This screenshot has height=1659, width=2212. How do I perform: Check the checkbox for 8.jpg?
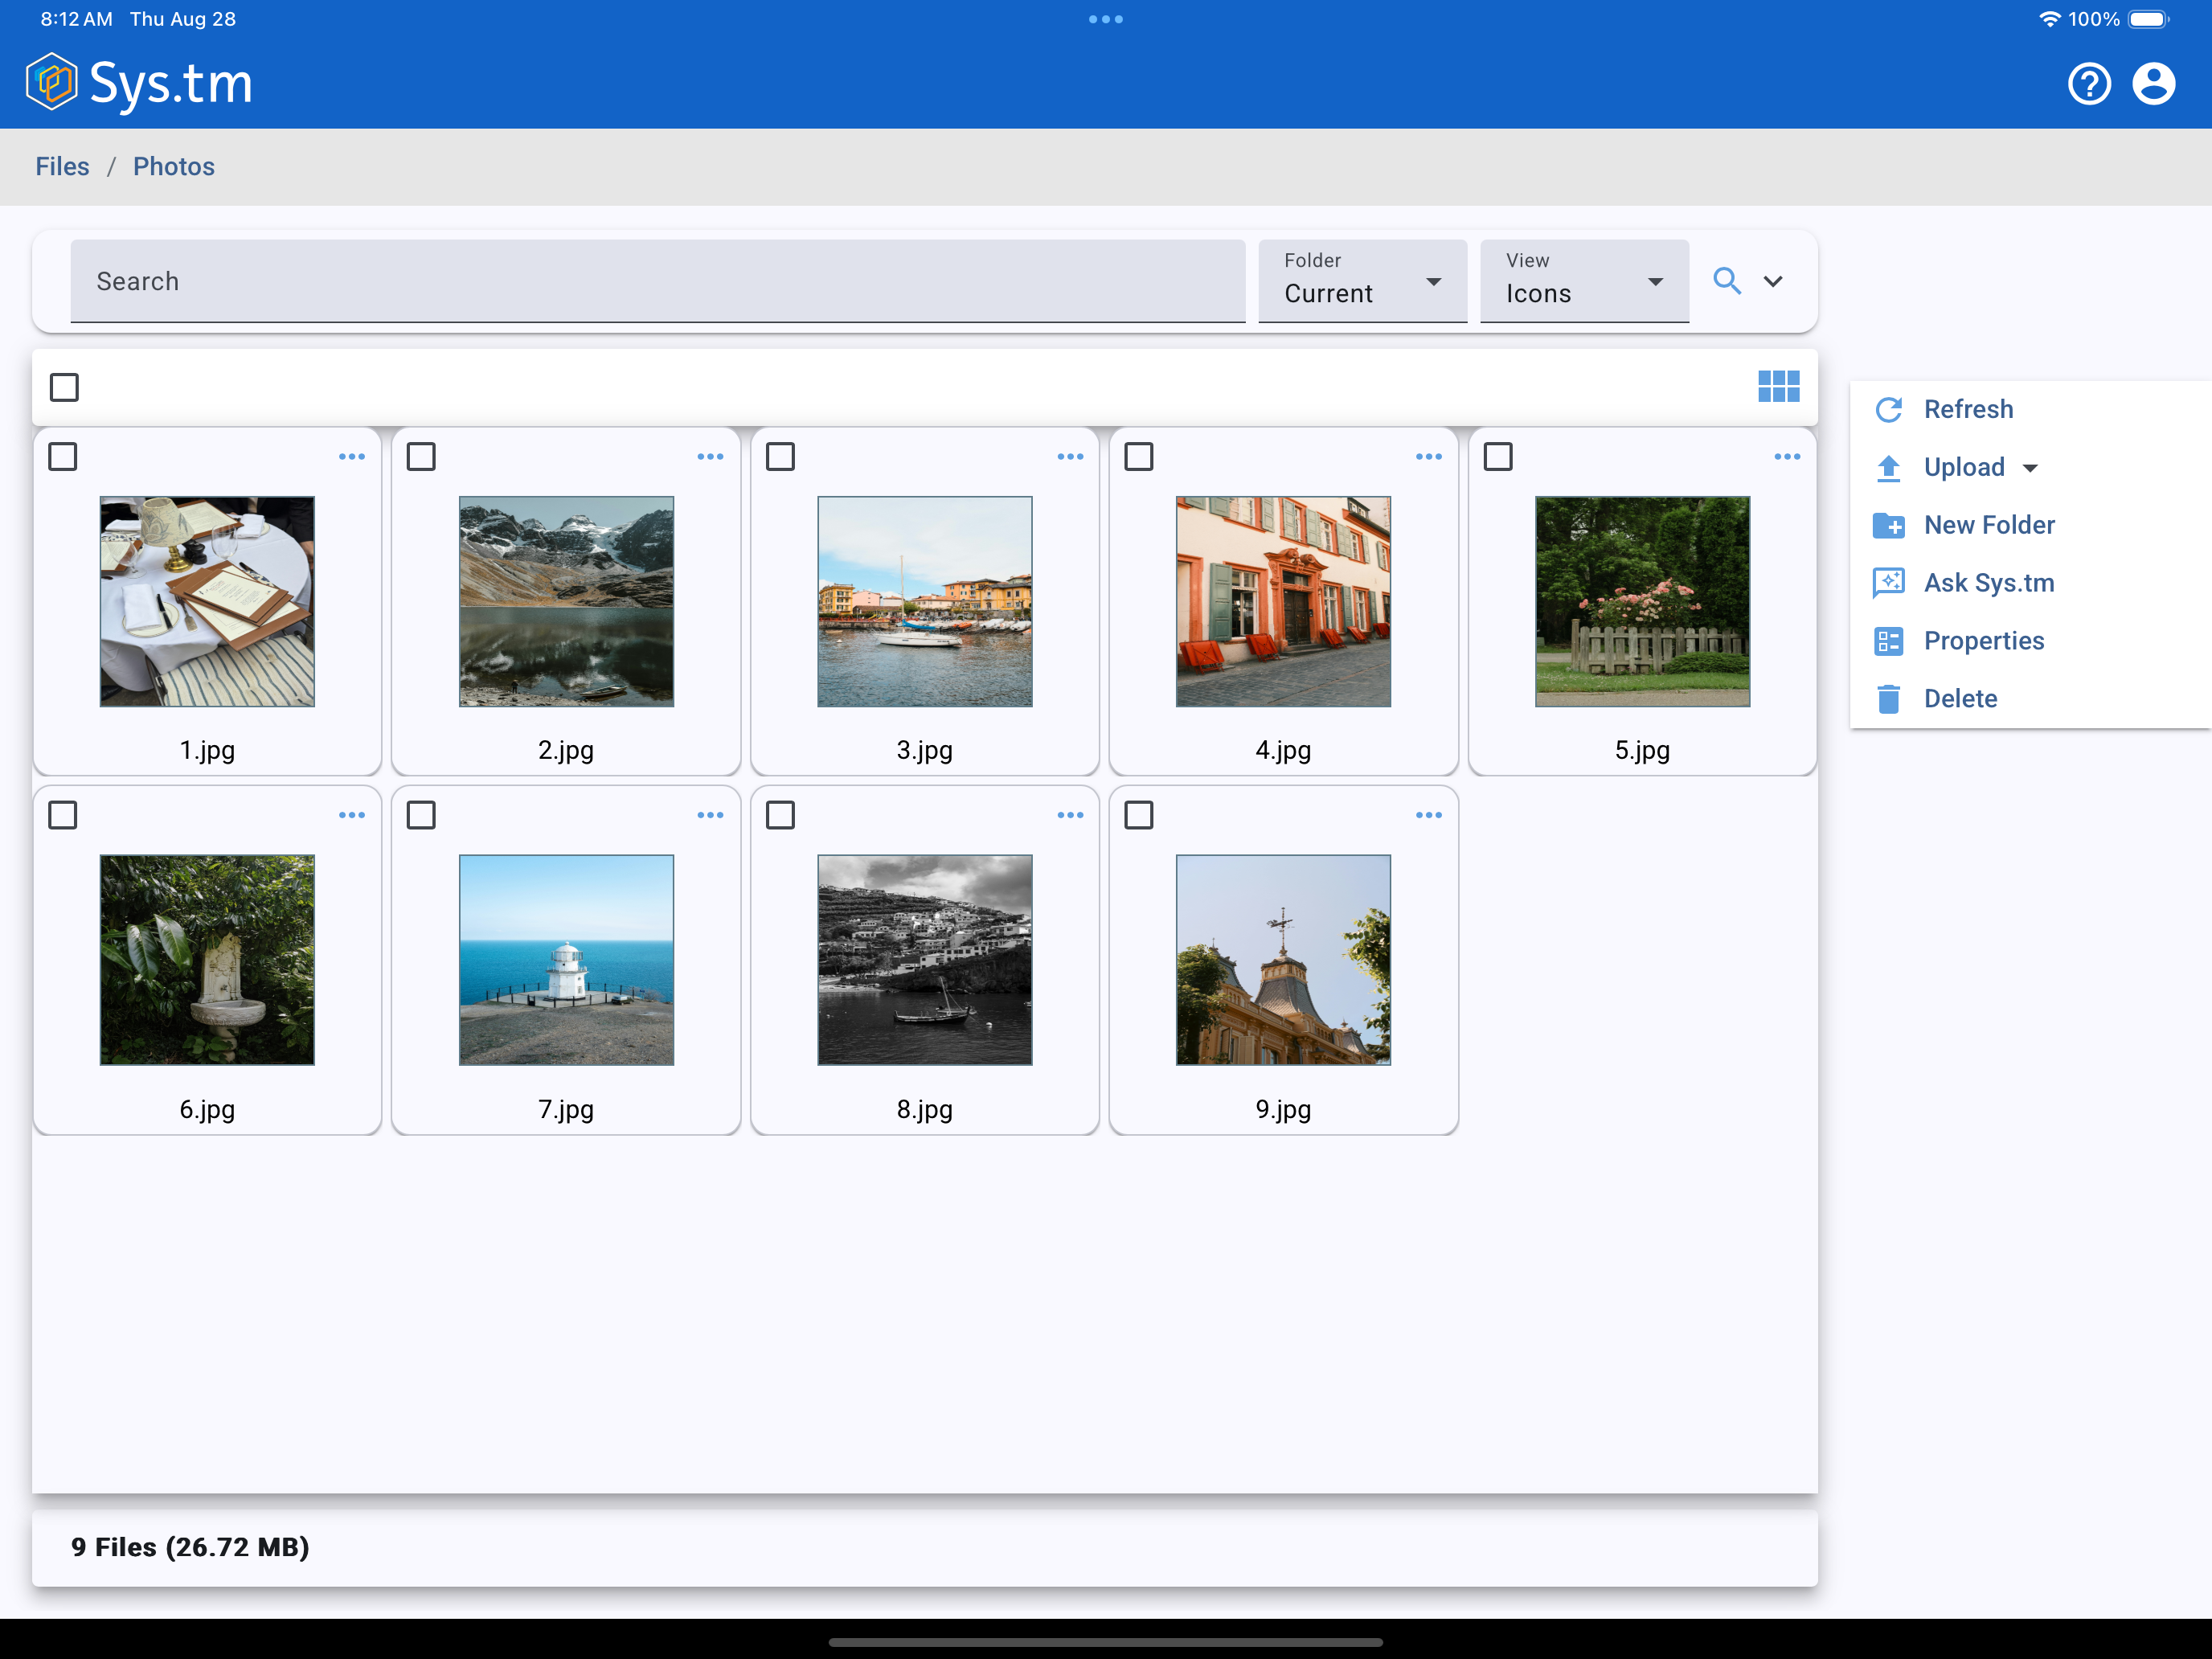(780, 815)
